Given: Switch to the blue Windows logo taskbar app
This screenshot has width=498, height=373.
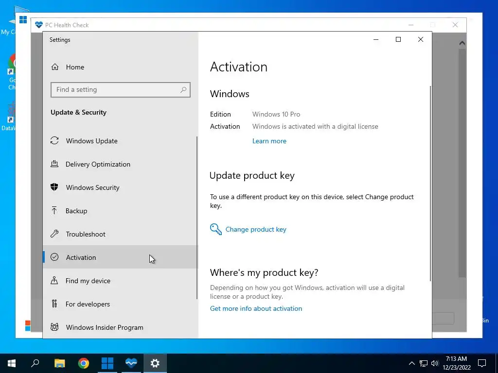Looking at the screenshot, I should point(107,363).
